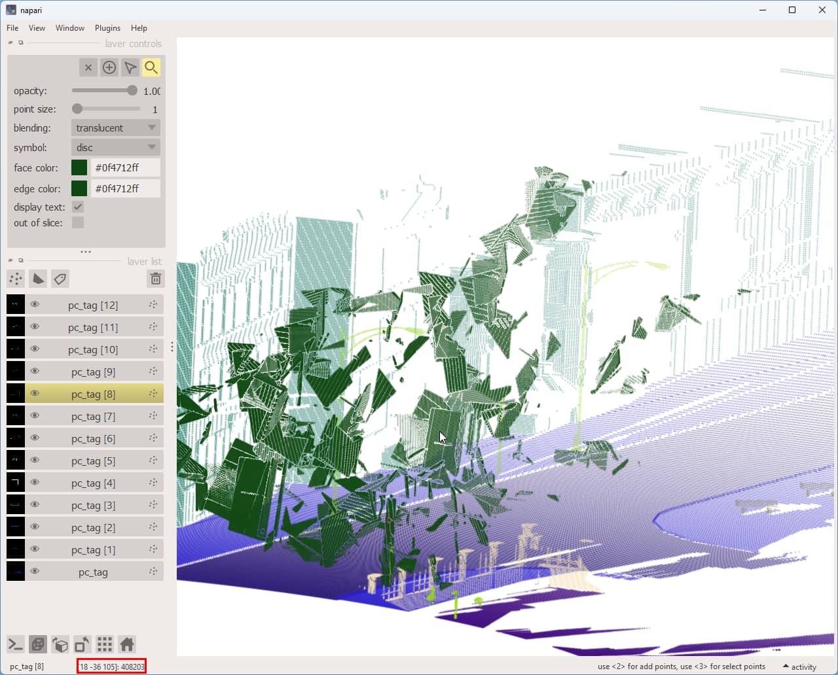Delete selected points using the X tool
Viewport: 838px width, 675px height.
(88, 67)
